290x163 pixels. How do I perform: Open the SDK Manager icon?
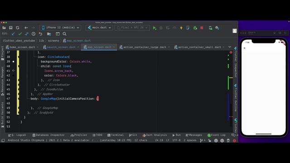tap(217, 28)
